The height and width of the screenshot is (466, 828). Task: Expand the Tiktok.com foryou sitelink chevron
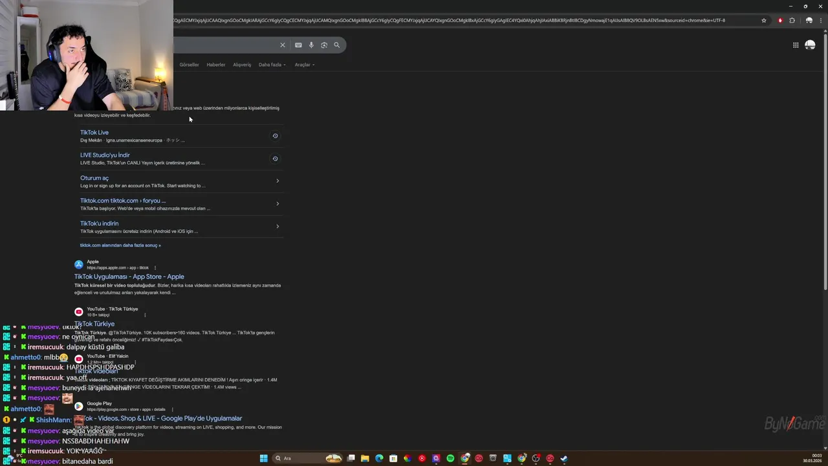tap(278, 204)
